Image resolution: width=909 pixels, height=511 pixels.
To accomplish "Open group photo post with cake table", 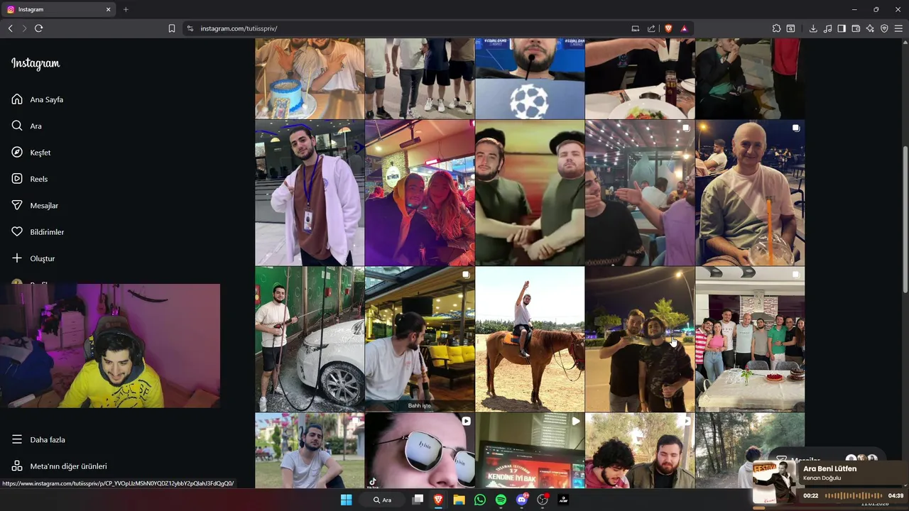I will [750, 339].
